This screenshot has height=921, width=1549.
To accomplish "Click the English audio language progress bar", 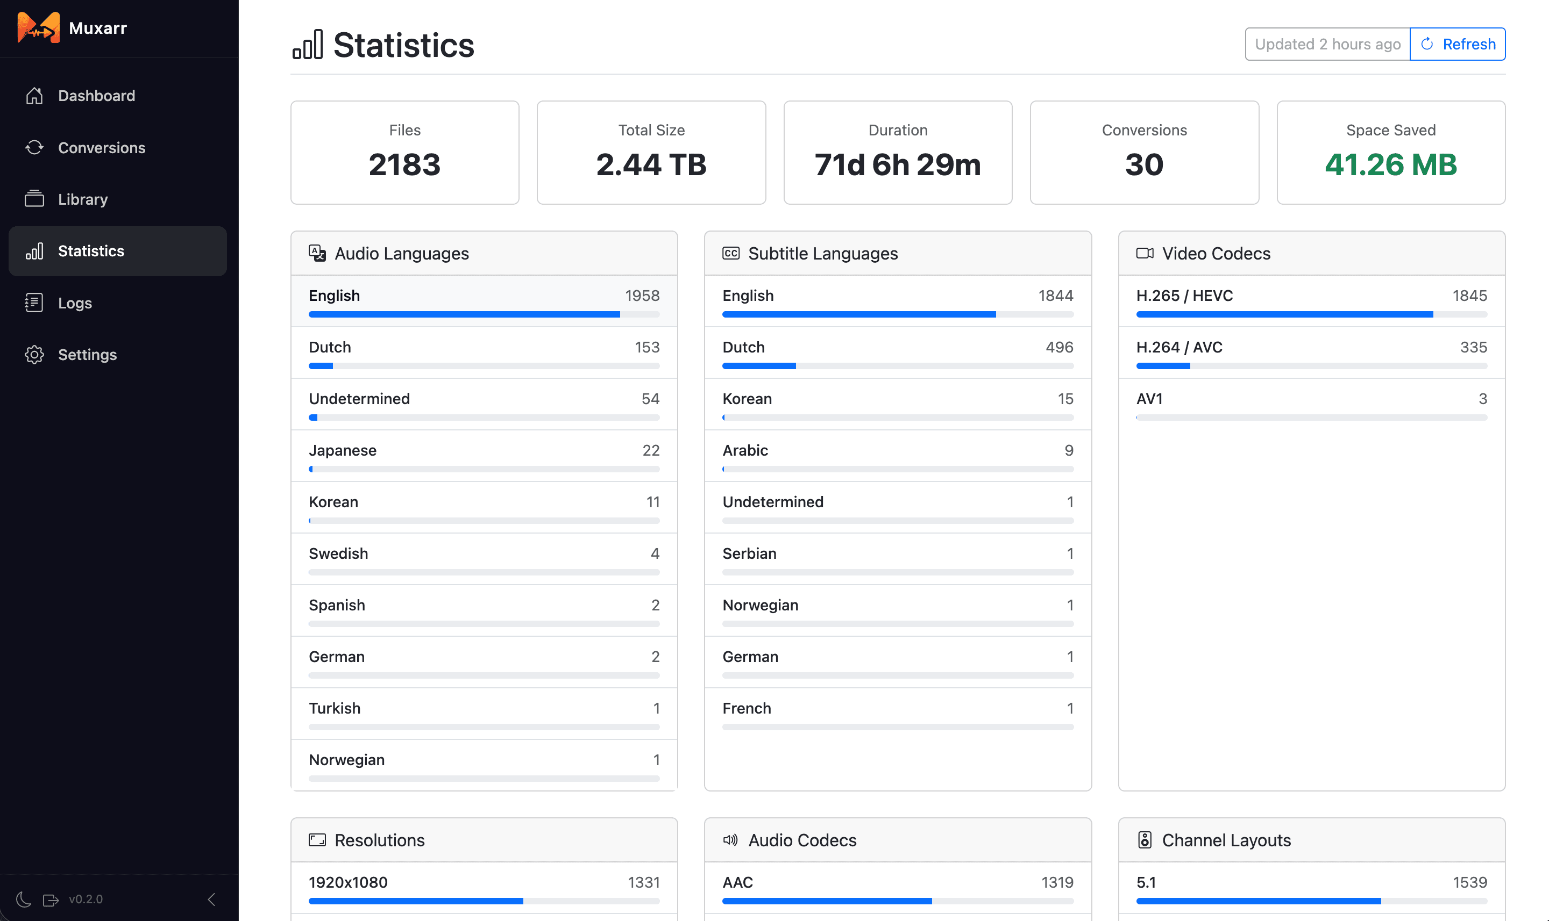I will (x=484, y=315).
